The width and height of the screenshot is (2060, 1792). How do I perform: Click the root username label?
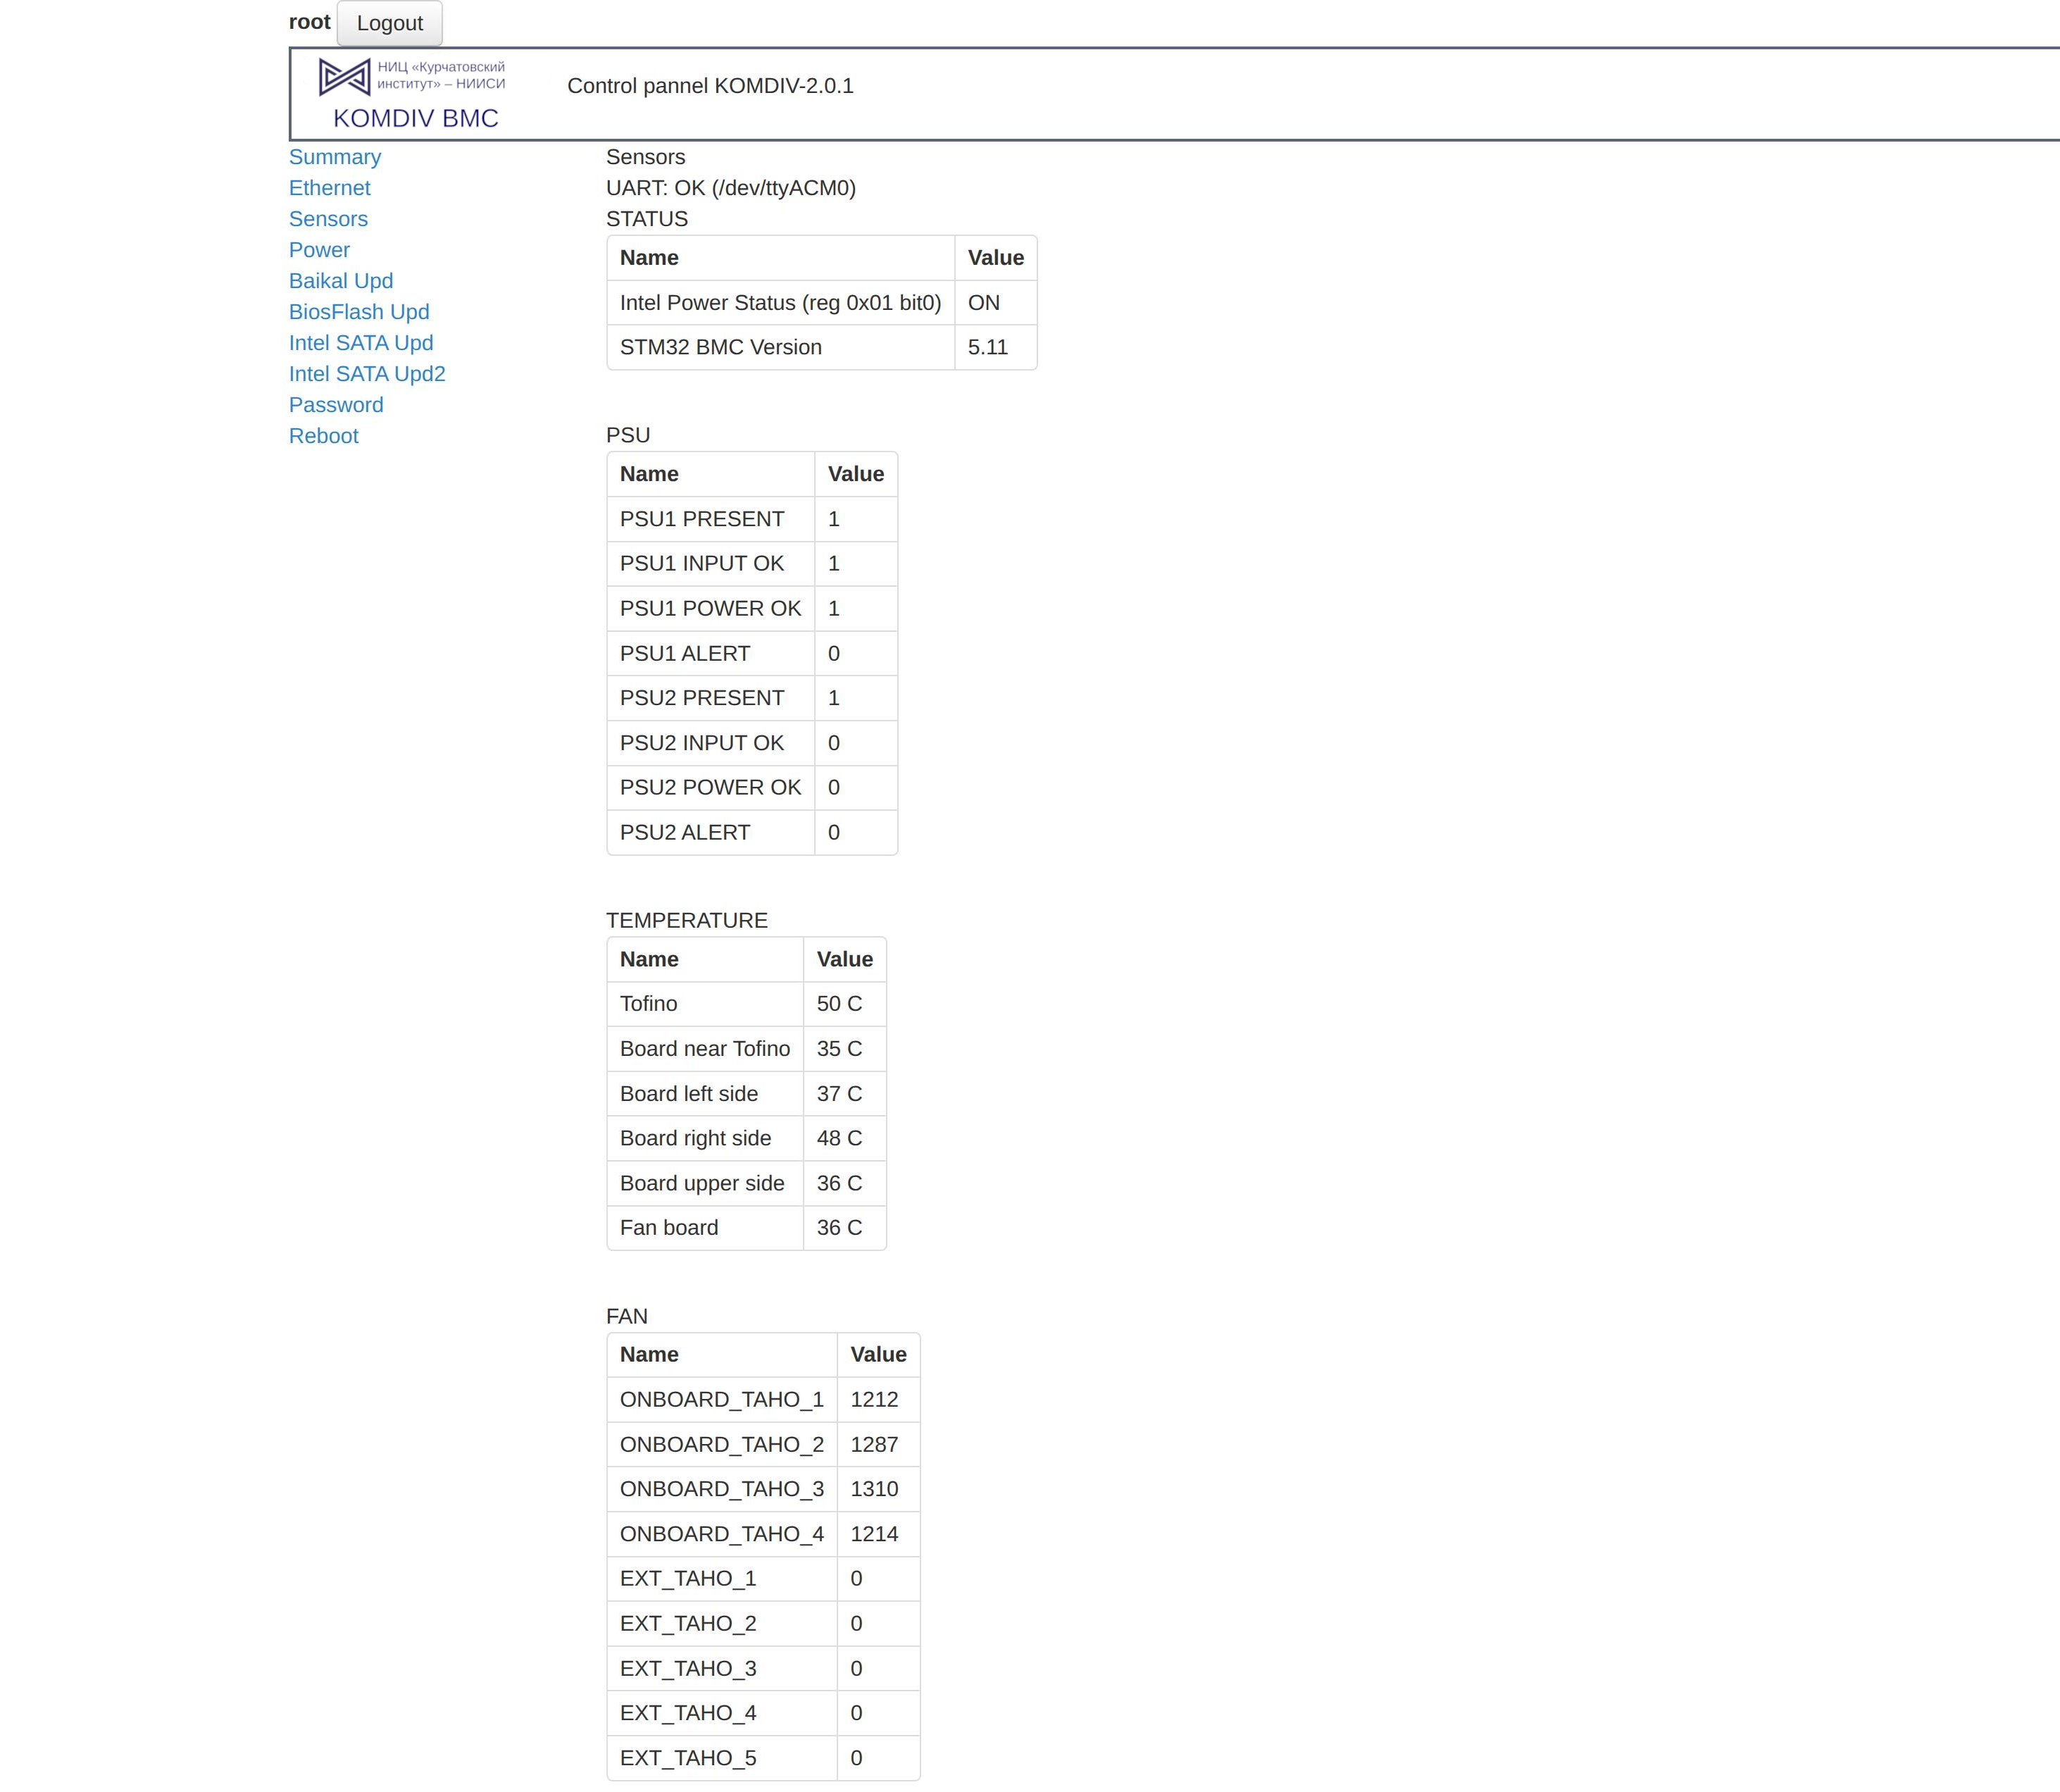coord(310,22)
